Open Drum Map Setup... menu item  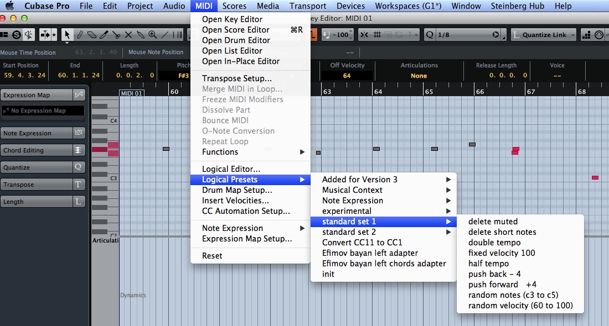pyautogui.click(x=250, y=190)
